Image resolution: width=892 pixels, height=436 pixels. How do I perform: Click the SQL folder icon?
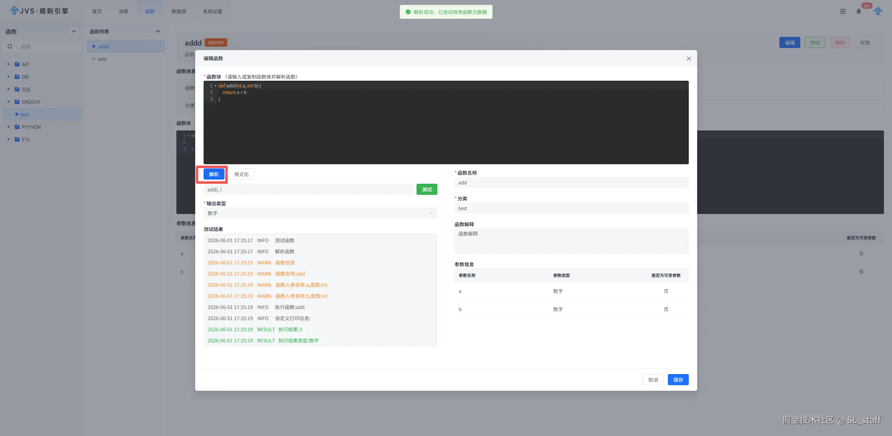(17, 89)
